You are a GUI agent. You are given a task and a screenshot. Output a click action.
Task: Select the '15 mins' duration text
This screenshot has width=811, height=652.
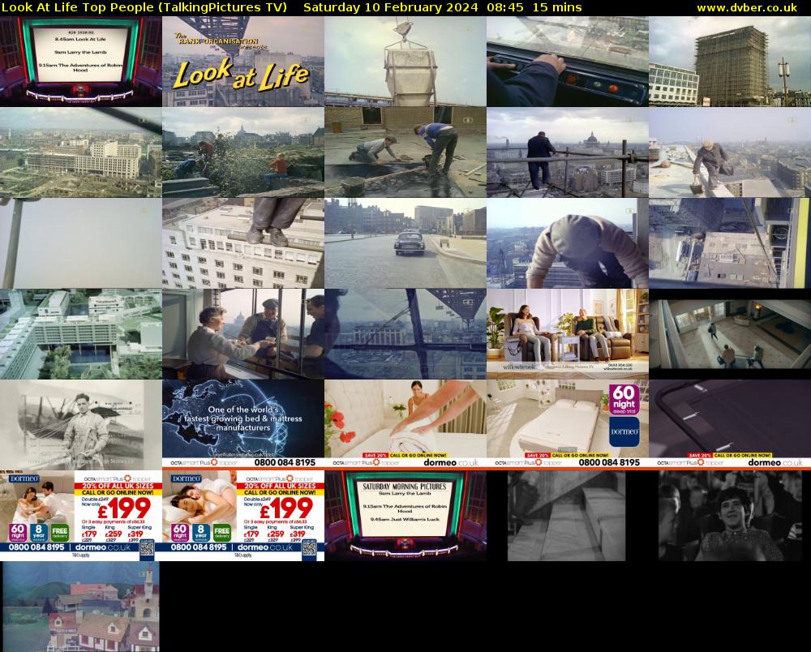(557, 8)
